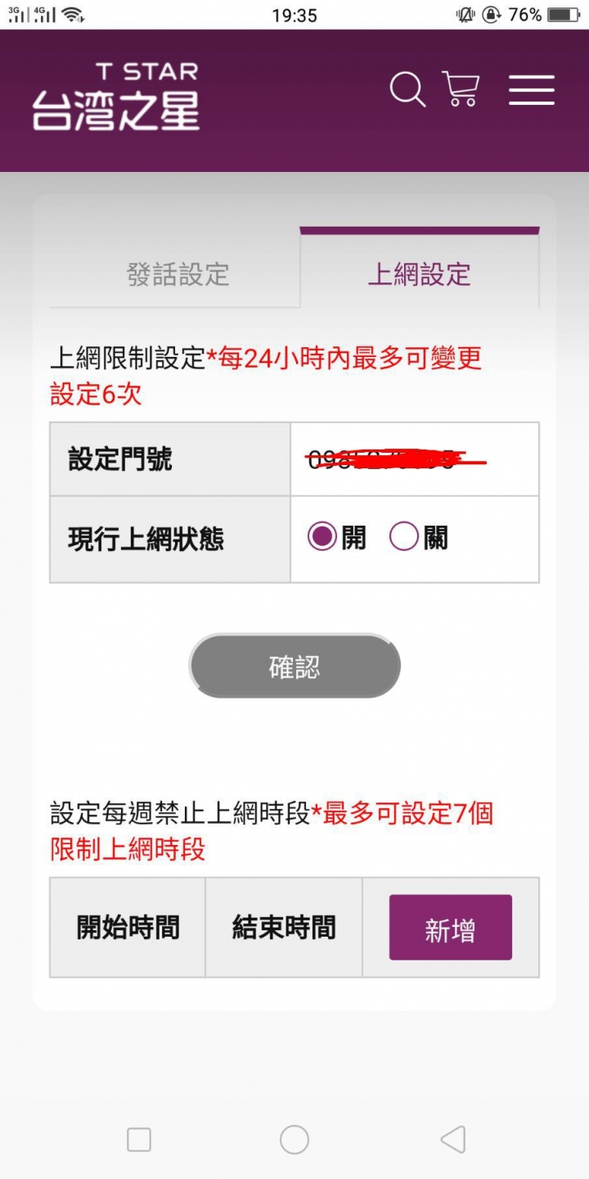The image size is (589, 1179).
Task: Tap the rotation lock status icon
Action: click(492, 15)
